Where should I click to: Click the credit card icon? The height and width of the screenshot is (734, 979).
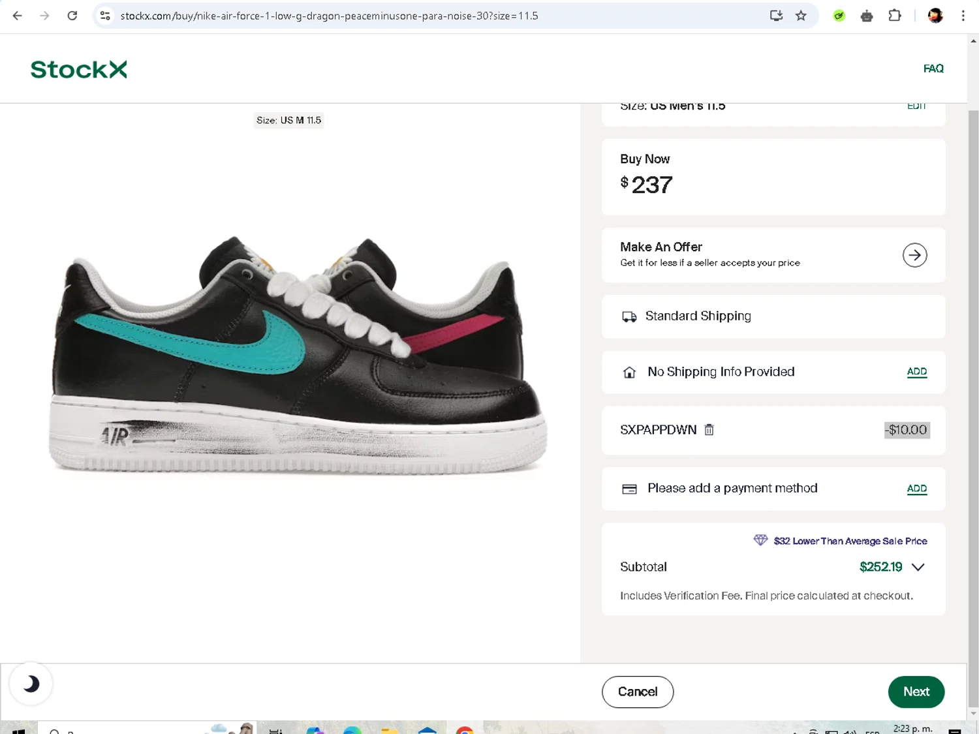[629, 489]
